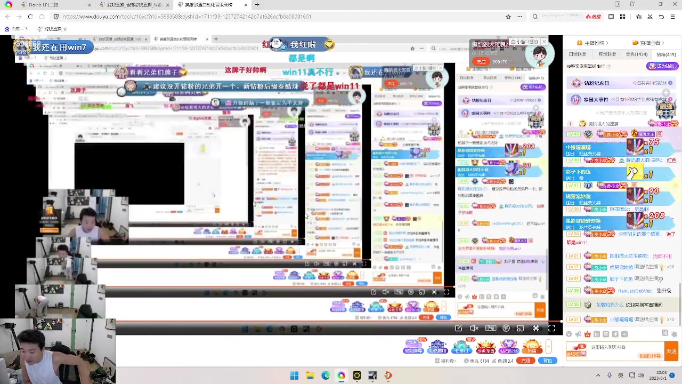
Task: Expand the gift bar with the up chevron
Action: point(548,347)
